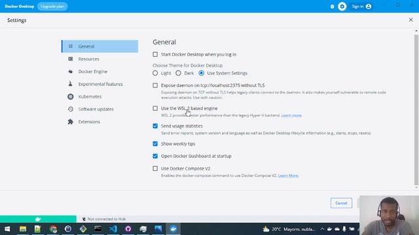This screenshot has height=235, width=419.
Task: Open the WSL 2 Learn more link
Action: pyautogui.click(x=291, y=116)
